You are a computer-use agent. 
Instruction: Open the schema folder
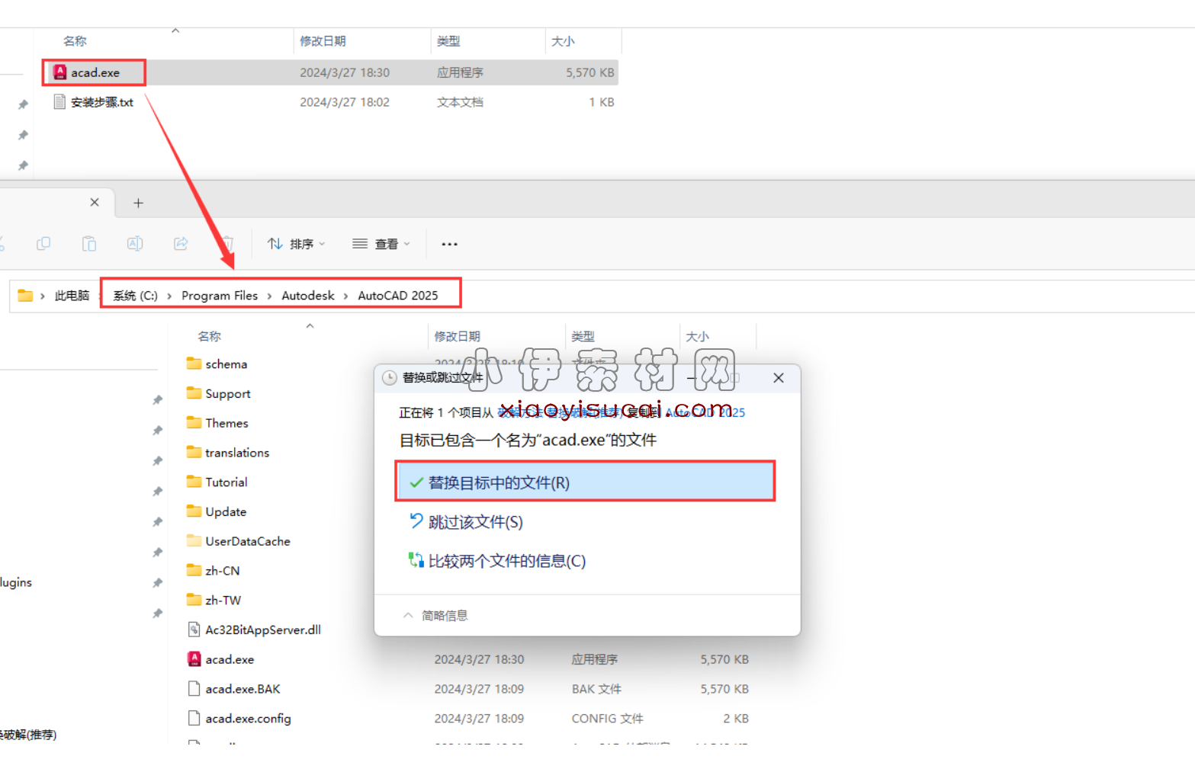(217, 364)
